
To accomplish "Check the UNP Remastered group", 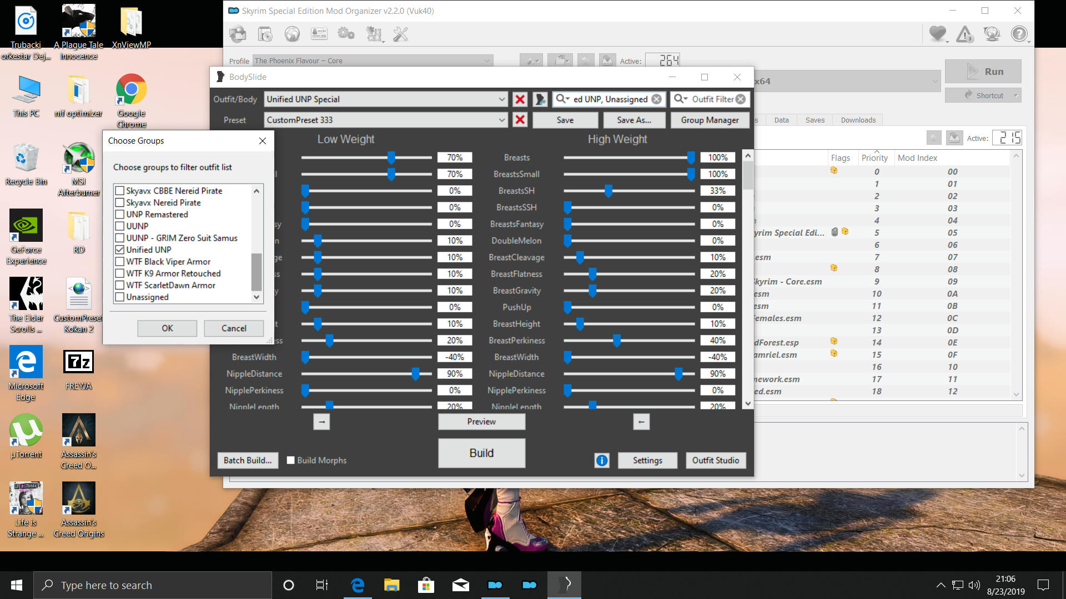I will coord(119,215).
